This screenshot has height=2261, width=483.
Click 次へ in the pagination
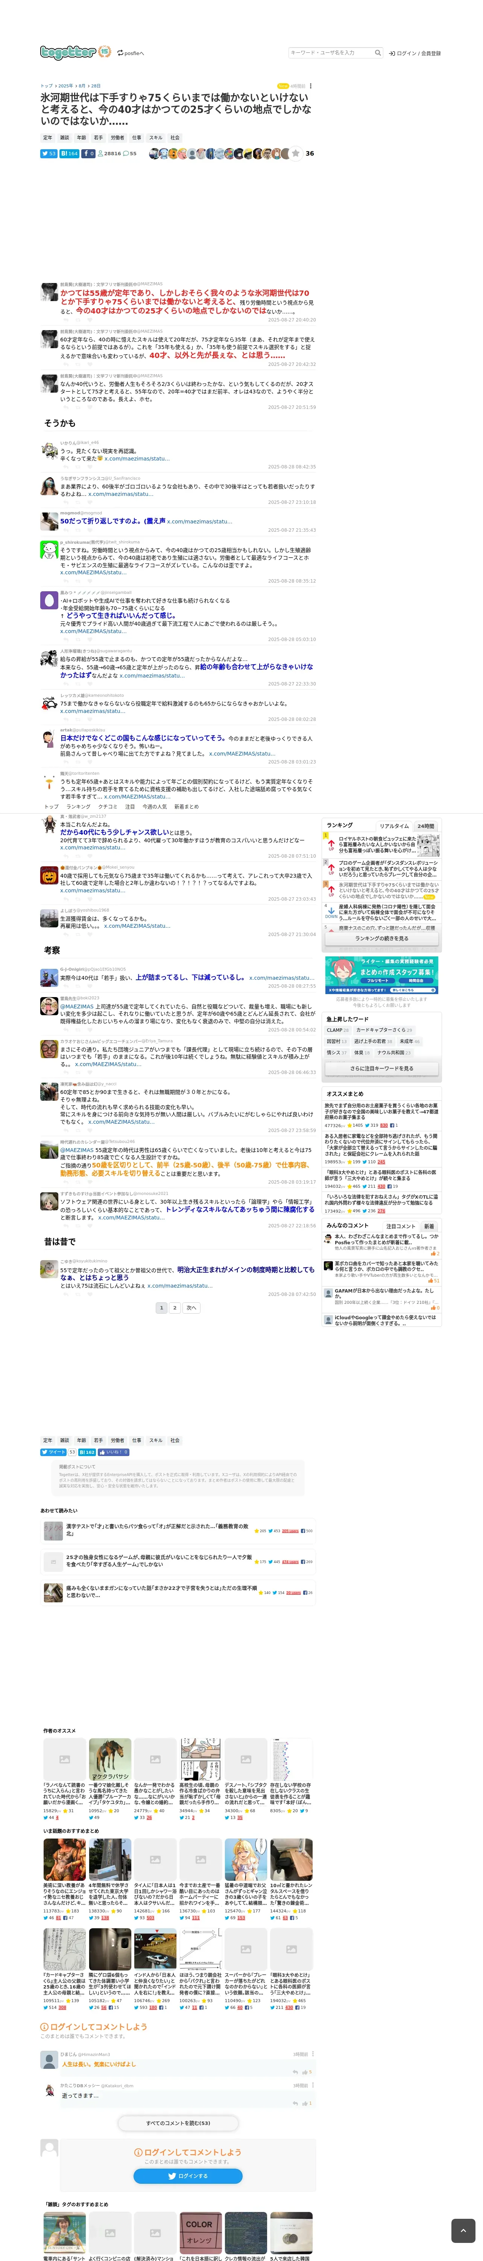[191, 1307]
